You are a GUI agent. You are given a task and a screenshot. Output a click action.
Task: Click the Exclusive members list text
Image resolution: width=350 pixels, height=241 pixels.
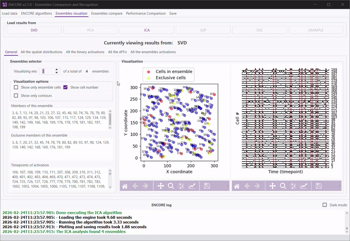click(x=61, y=145)
